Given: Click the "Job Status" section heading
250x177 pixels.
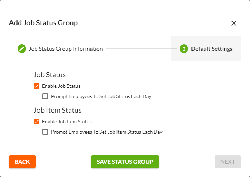Looking at the screenshot, I should coord(50,75).
